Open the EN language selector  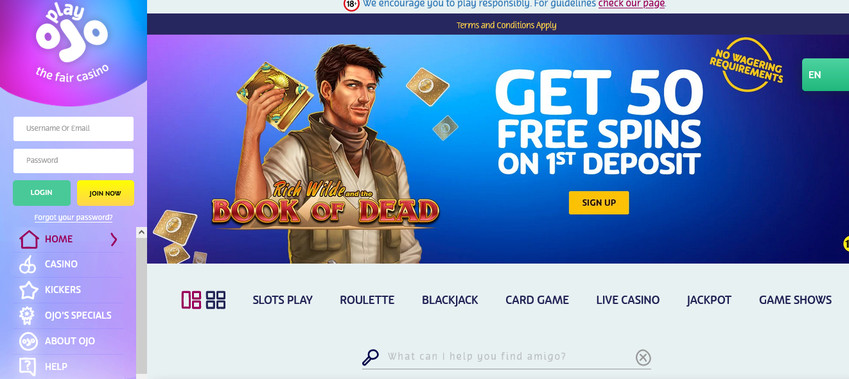point(825,74)
